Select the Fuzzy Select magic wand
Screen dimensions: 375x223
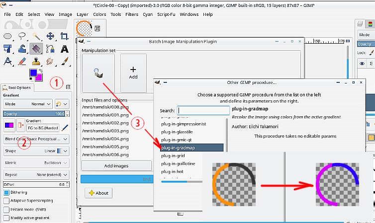36,36
